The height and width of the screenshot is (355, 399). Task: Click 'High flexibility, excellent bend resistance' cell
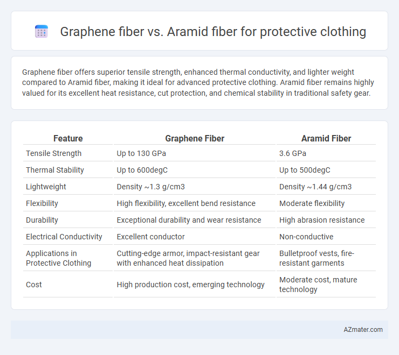[x=186, y=203]
